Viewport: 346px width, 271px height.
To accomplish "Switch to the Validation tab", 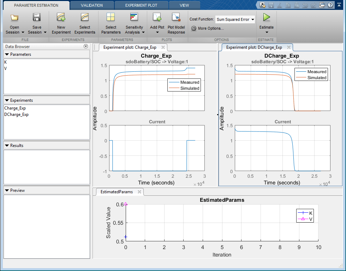I will click(92, 5).
